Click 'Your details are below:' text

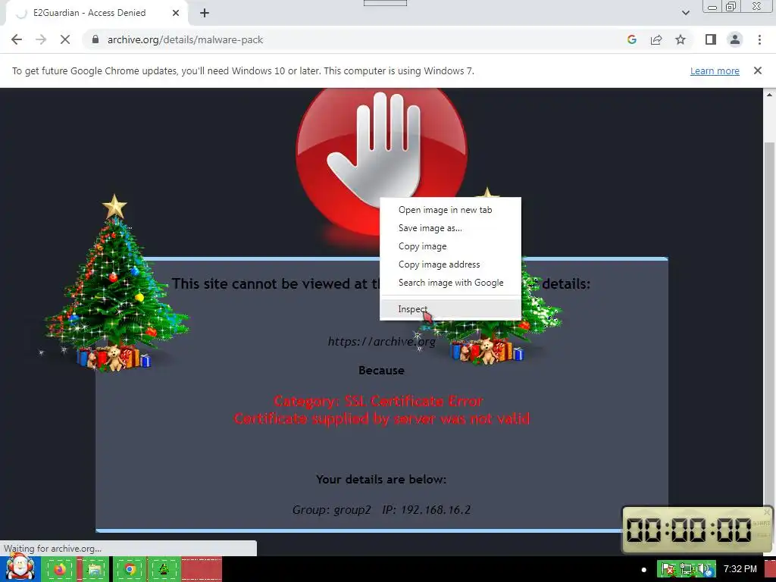click(381, 479)
